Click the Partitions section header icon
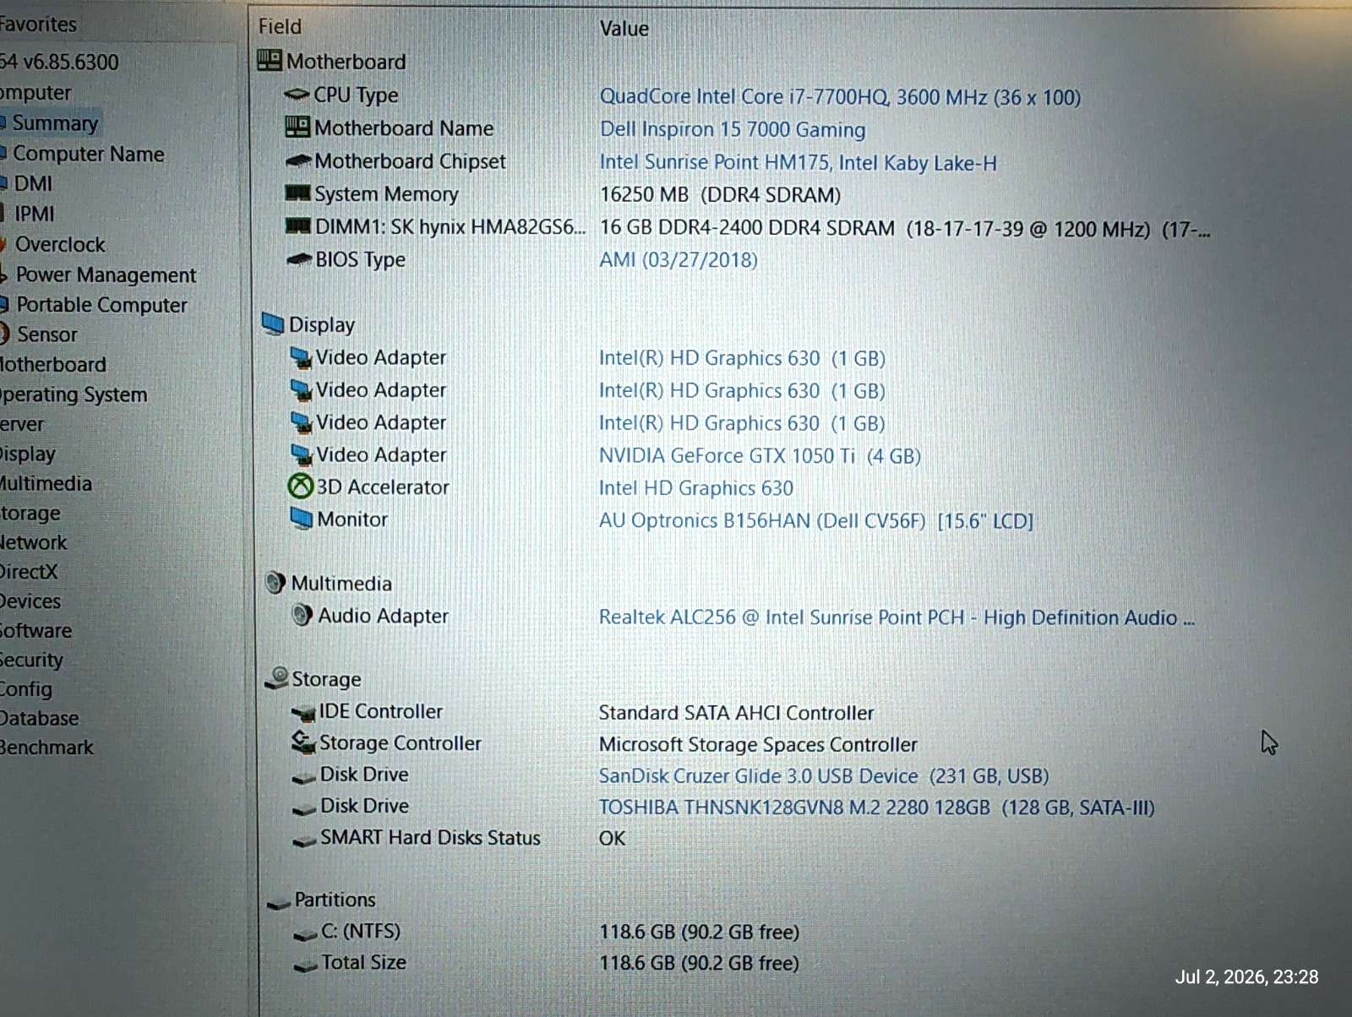Image resolution: width=1352 pixels, height=1017 pixels. click(278, 903)
